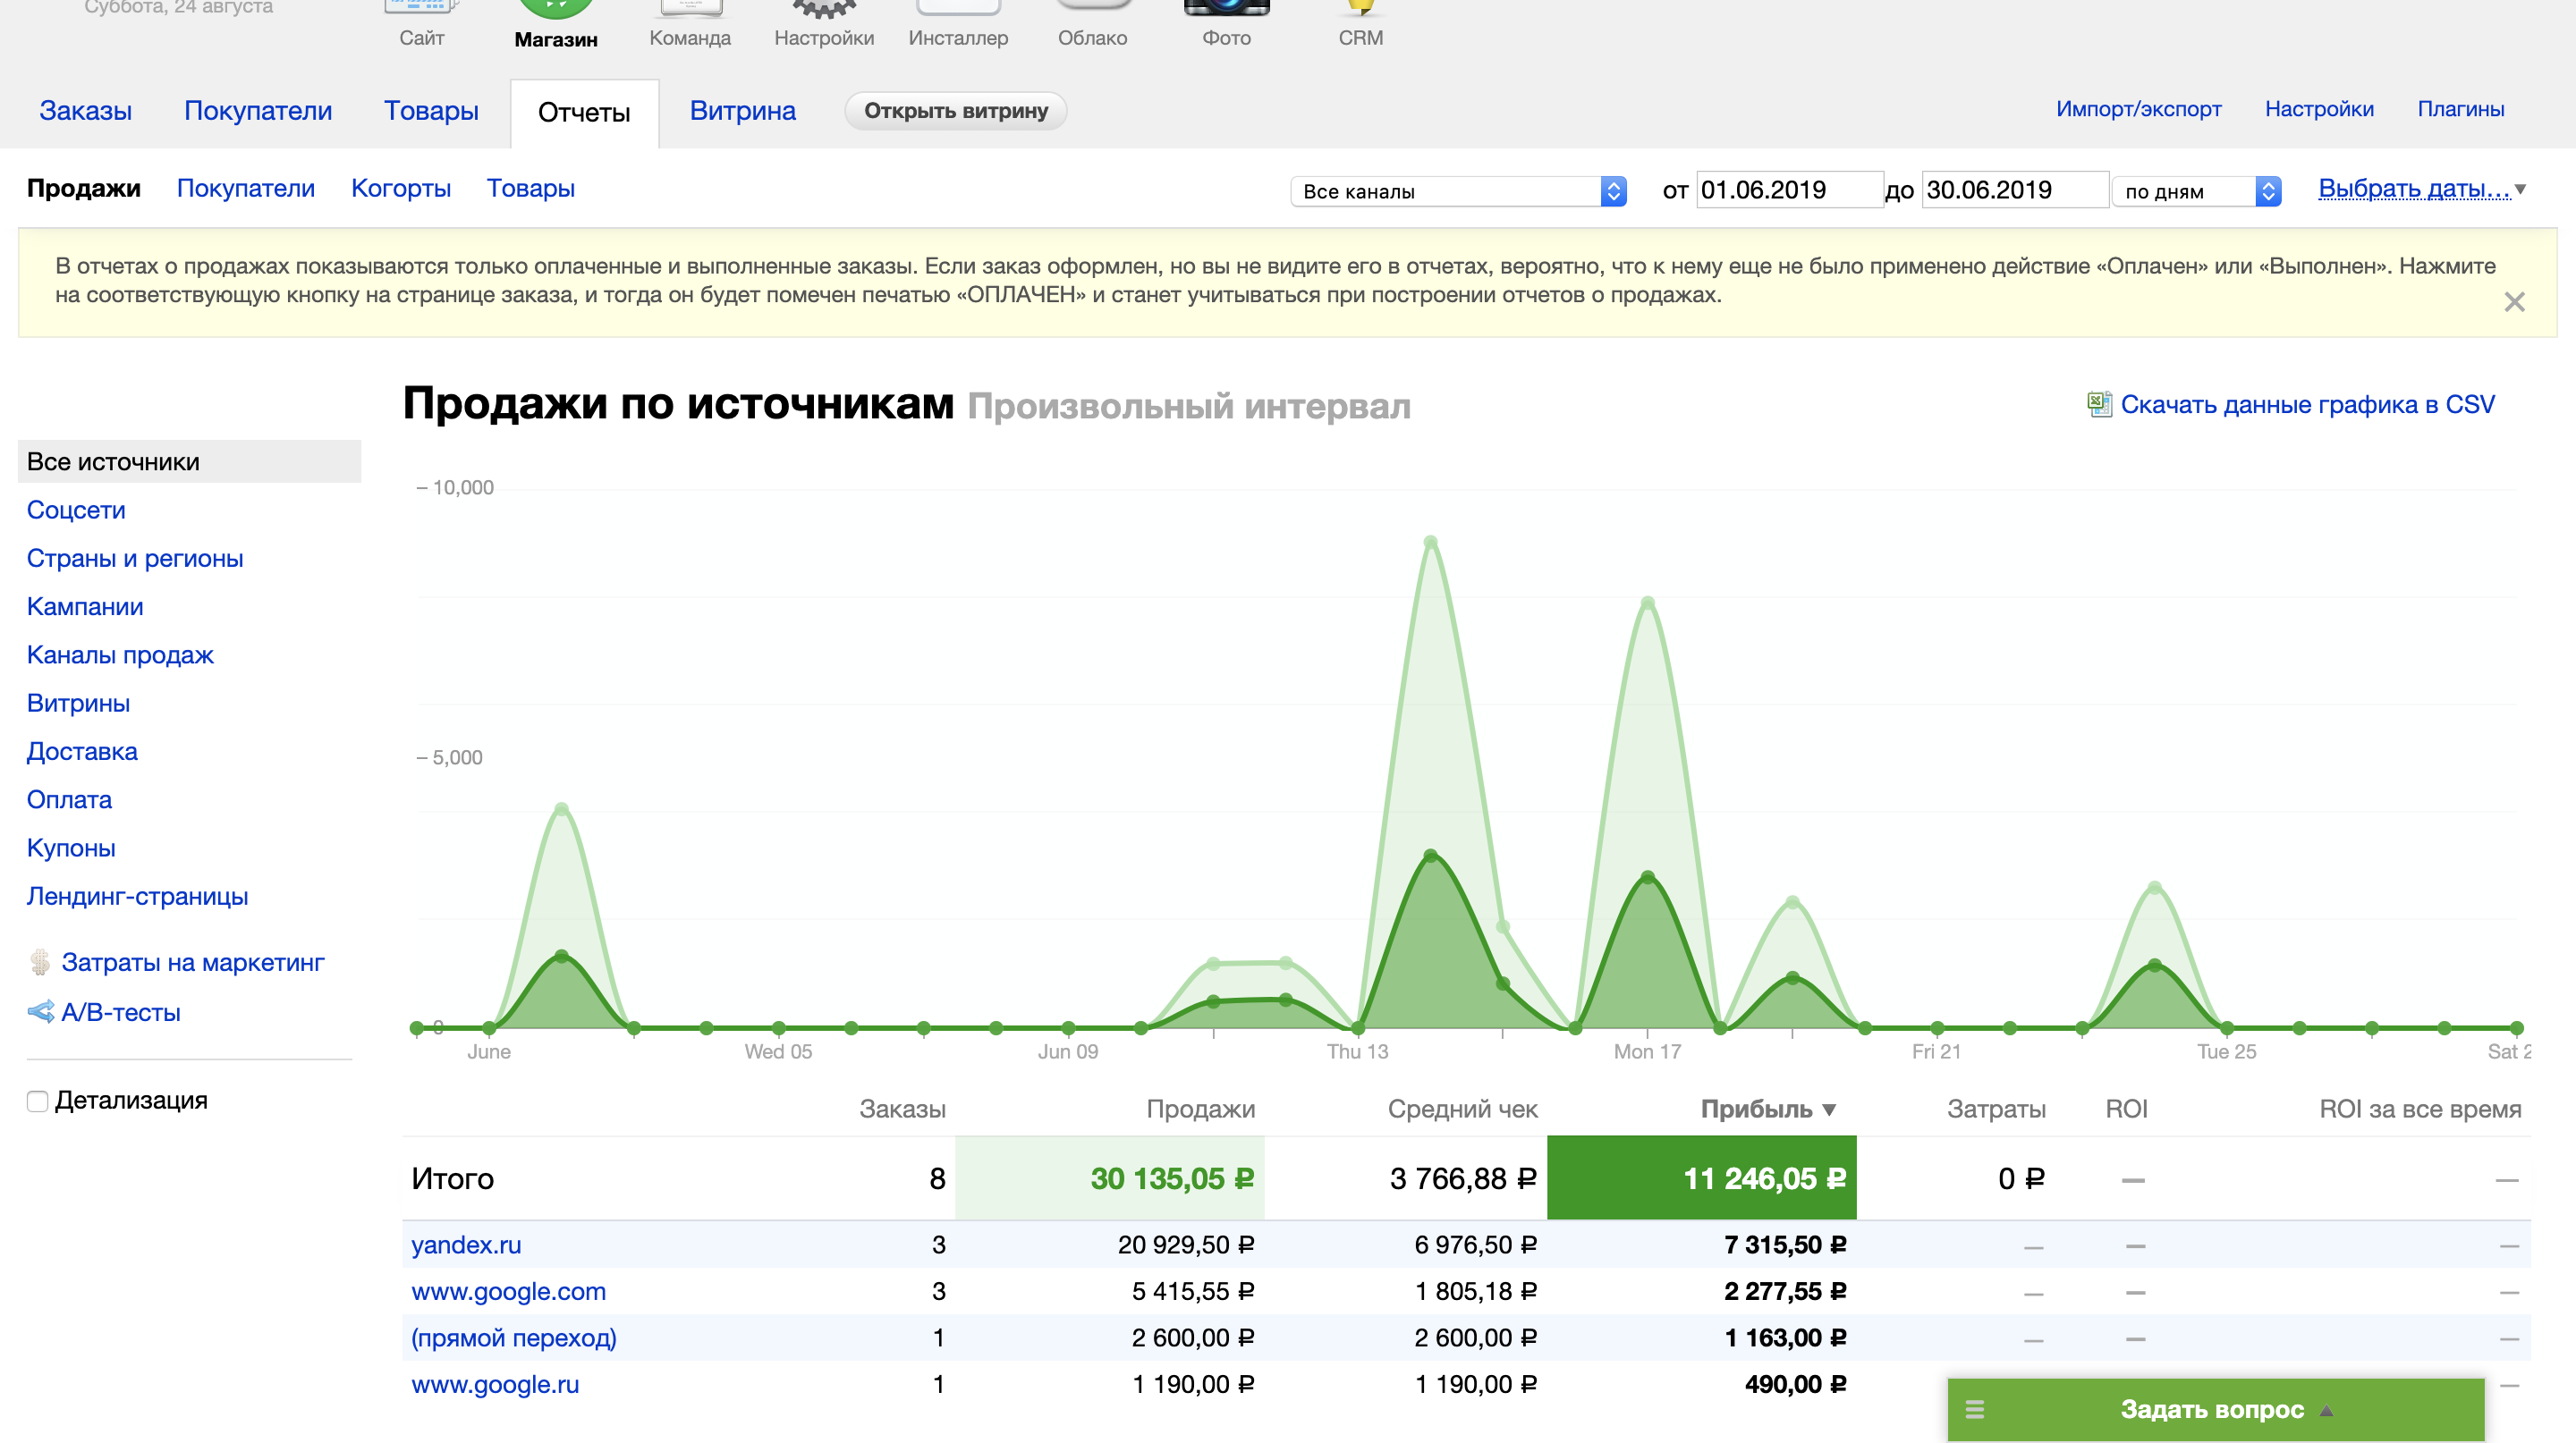Dismiss the yellow notice with X
This screenshot has width=2576, height=1443.
coord(2514,302)
